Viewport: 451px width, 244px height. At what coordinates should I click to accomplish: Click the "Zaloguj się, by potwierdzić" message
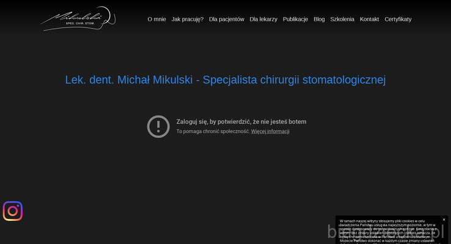[241, 121]
